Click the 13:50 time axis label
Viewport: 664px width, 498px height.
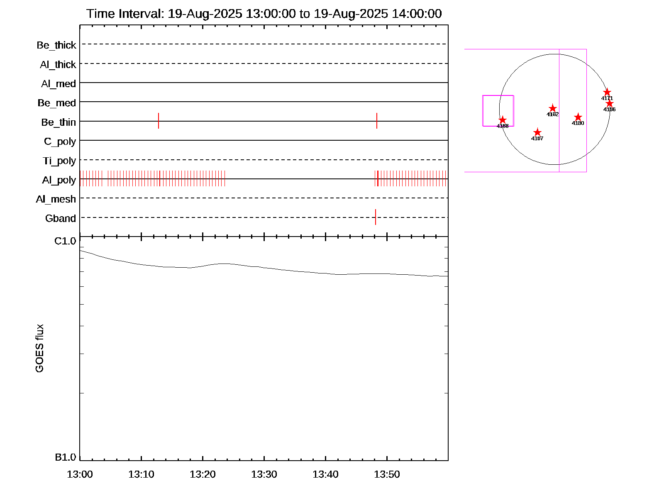[x=387, y=474]
